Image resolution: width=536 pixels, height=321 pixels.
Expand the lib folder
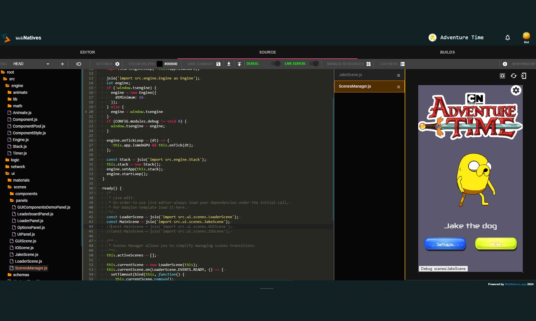(x=9, y=99)
